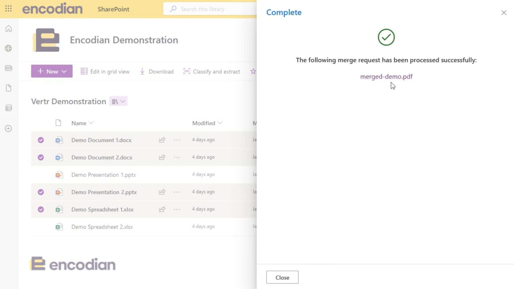
Task: Click Classify and extract command
Action: [x=212, y=71]
